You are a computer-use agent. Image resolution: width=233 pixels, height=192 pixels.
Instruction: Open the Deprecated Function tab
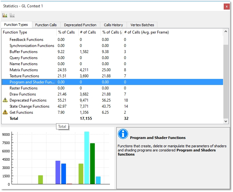[80, 25]
